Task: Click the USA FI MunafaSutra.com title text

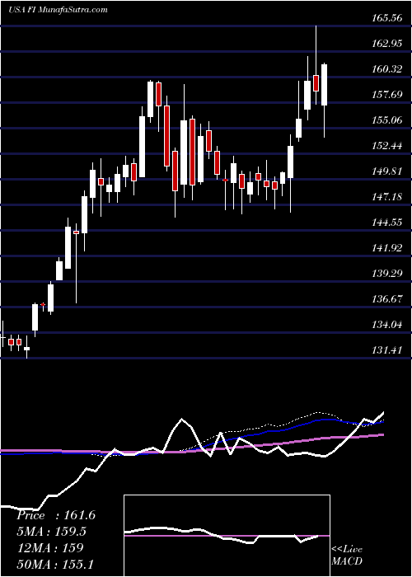Action: (58, 9)
